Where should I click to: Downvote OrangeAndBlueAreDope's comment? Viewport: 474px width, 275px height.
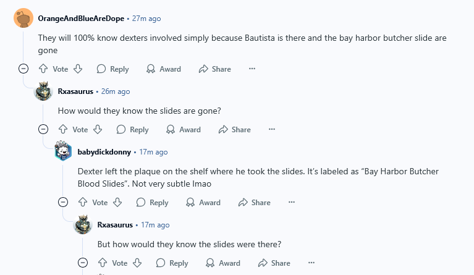click(x=78, y=69)
